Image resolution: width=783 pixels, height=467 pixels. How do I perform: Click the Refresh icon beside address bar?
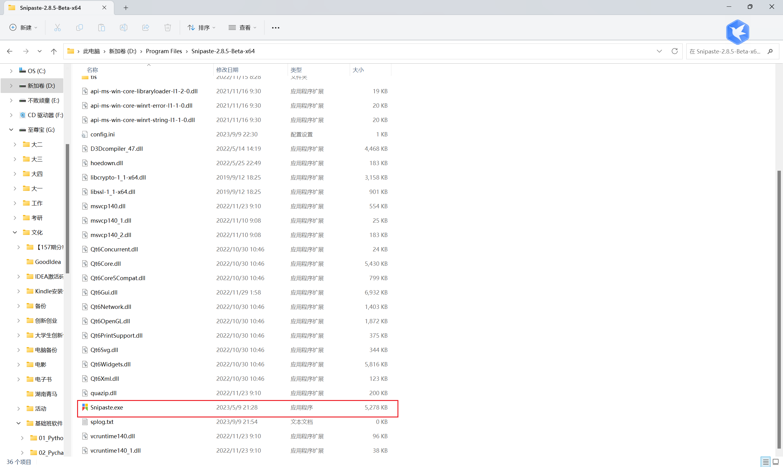click(x=674, y=51)
